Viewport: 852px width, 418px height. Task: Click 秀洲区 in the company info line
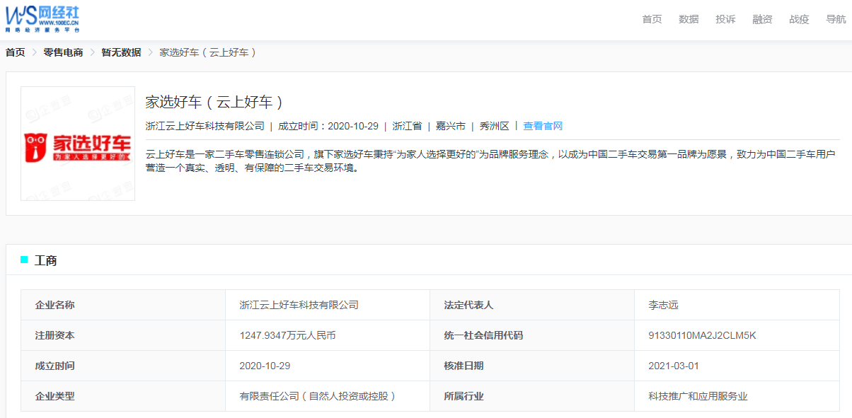click(x=494, y=126)
